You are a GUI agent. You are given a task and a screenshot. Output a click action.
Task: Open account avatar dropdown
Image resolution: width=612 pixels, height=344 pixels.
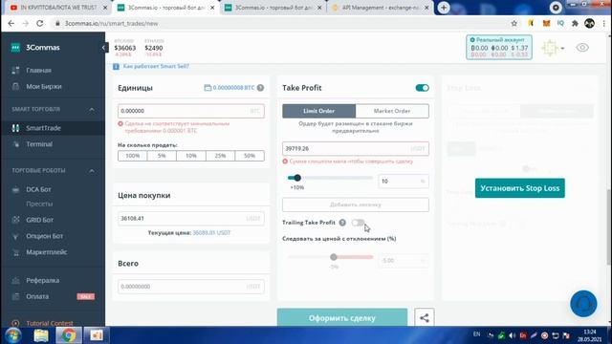[553, 48]
